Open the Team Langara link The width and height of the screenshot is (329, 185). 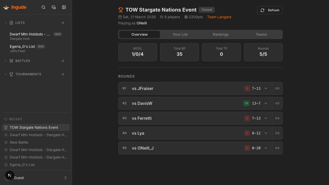coord(219,17)
